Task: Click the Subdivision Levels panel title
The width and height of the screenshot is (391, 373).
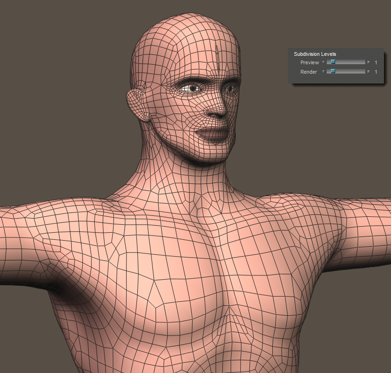Action: 315,54
